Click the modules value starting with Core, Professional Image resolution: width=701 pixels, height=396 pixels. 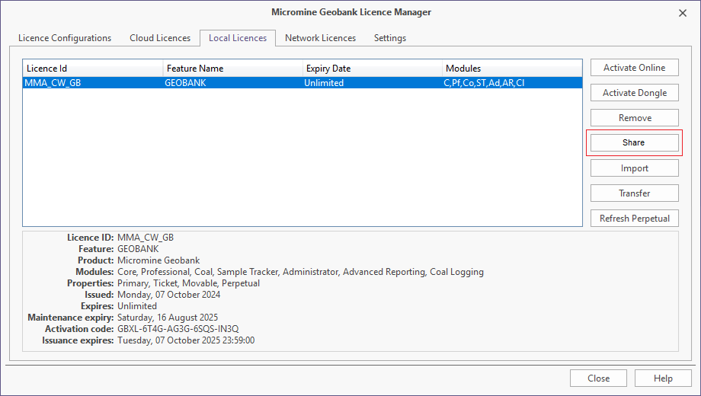pyautogui.click(x=300, y=272)
